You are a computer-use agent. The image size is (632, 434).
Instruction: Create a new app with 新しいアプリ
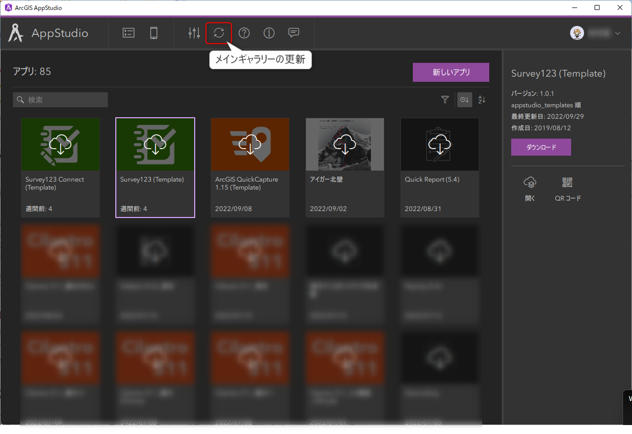pyautogui.click(x=451, y=72)
